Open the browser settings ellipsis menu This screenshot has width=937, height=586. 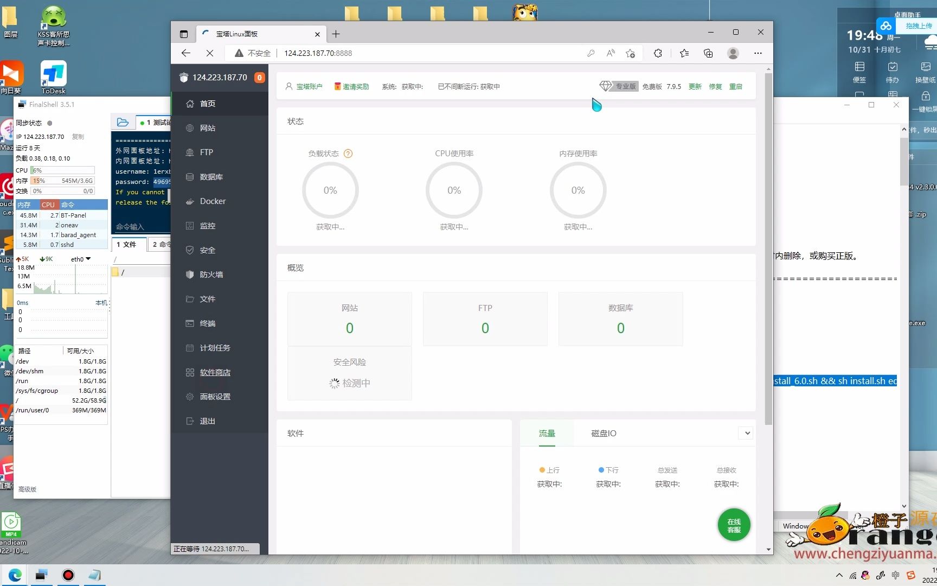click(x=758, y=53)
